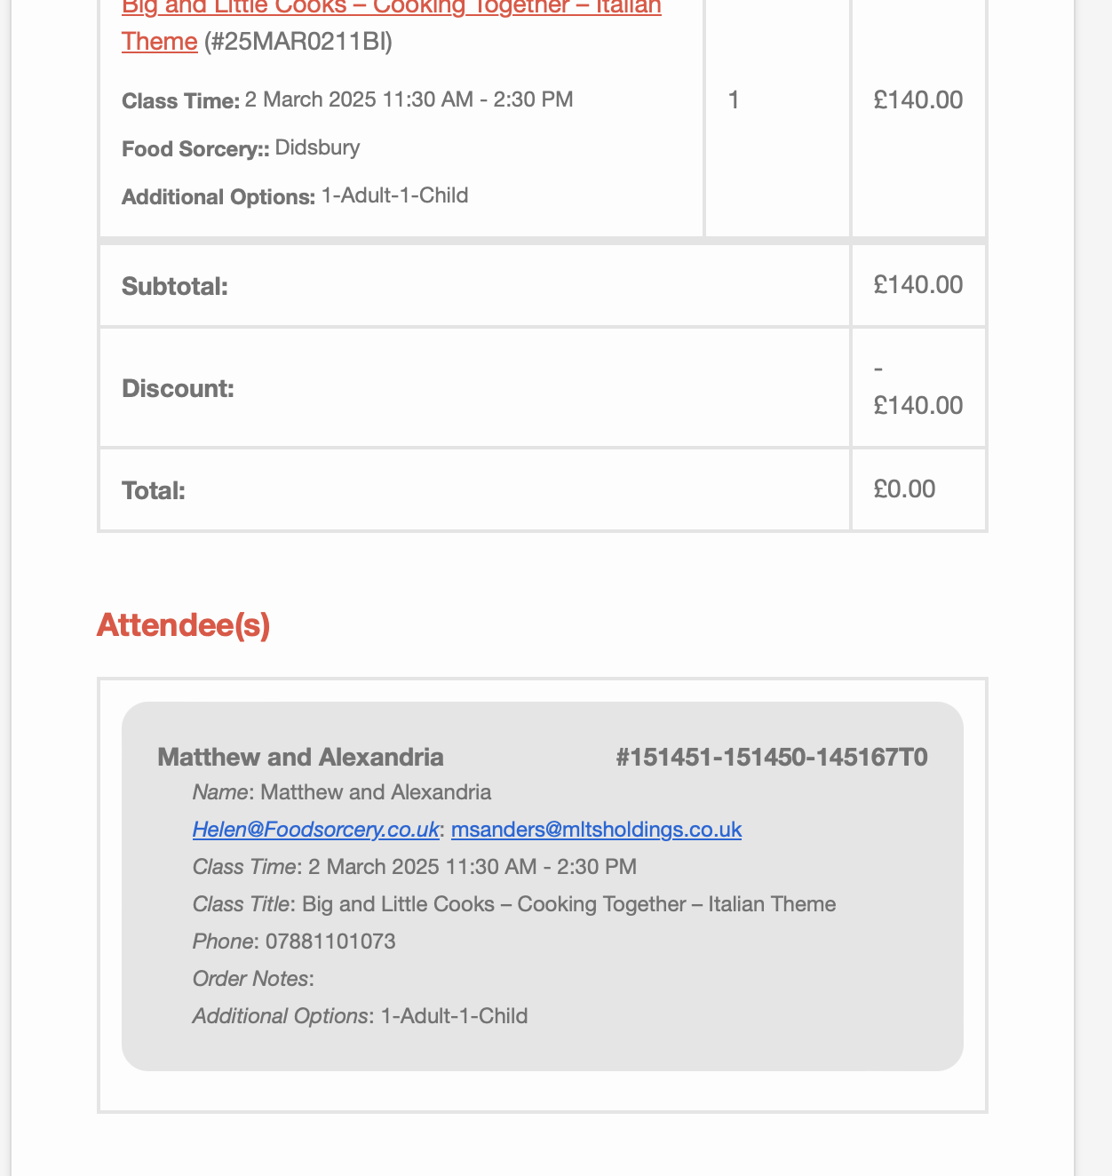Click the Attendee(s) section heading
This screenshot has width=1112, height=1176.
pyautogui.click(x=184, y=625)
